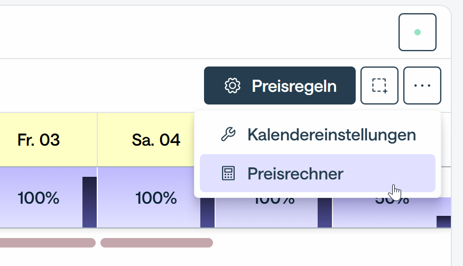Click the 100% cell under Fr. 03
463x266 pixels.
pos(38,198)
